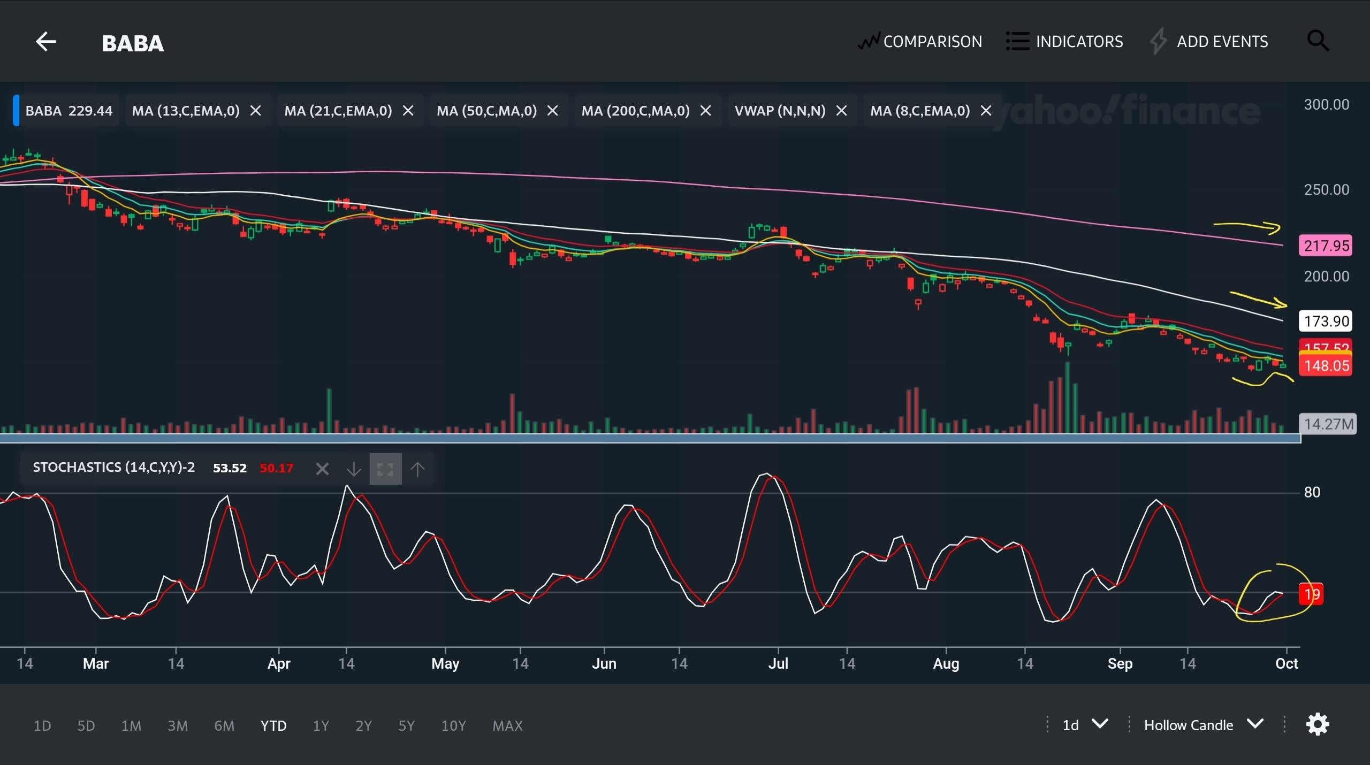Select the 1Y time range
1370x765 pixels.
[x=321, y=725]
